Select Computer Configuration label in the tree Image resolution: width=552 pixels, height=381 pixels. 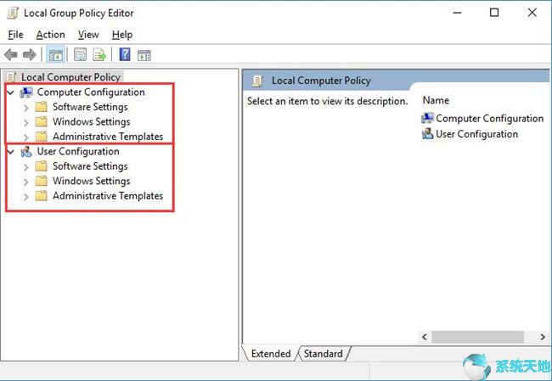tap(91, 92)
